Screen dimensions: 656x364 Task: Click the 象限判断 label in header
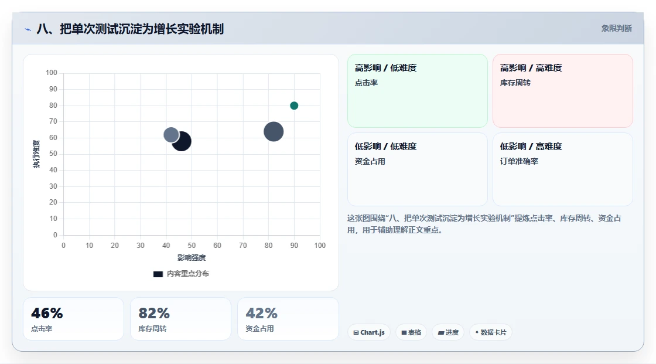616,29
